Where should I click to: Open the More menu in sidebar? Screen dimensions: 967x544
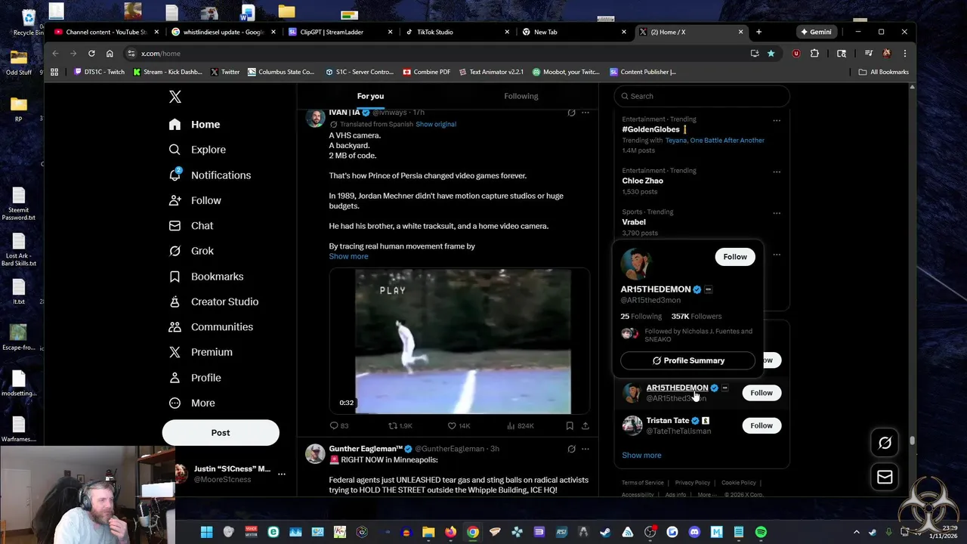(192, 403)
